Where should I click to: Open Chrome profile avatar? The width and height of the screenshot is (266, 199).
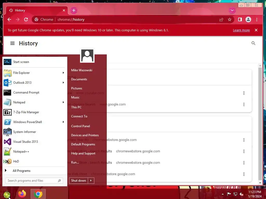point(248,19)
